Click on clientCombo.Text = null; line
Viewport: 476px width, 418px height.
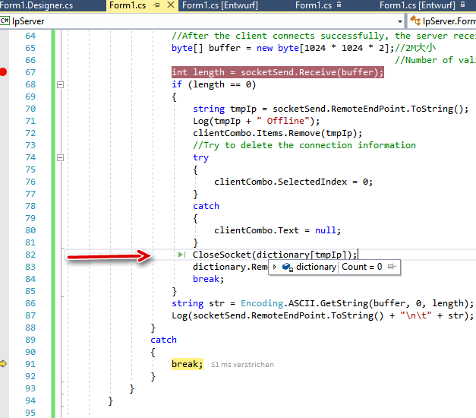pos(277,230)
